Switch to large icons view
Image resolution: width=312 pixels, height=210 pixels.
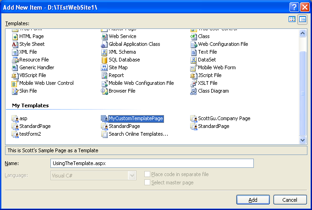click(x=292, y=19)
